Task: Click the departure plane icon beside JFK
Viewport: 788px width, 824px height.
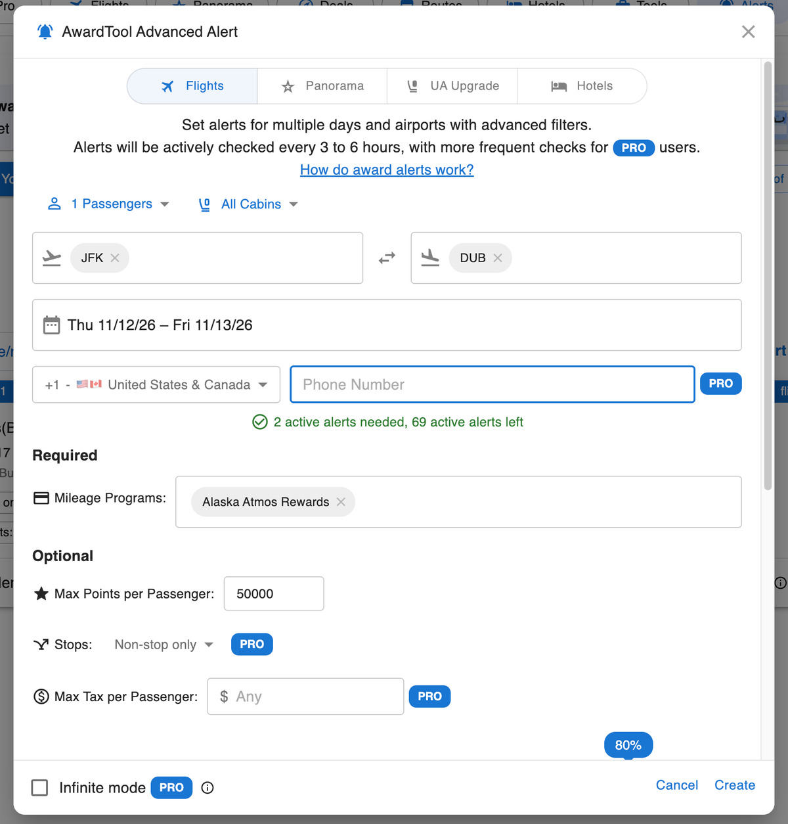Action: (x=52, y=258)
